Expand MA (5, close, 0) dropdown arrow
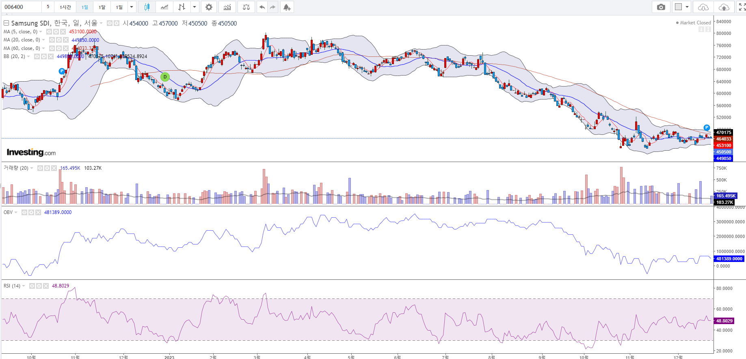The image size is (746, 359). [41, 32]
